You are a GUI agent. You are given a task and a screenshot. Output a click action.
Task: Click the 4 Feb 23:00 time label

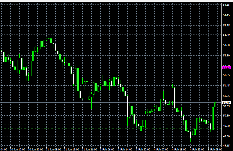coord(197,149)
